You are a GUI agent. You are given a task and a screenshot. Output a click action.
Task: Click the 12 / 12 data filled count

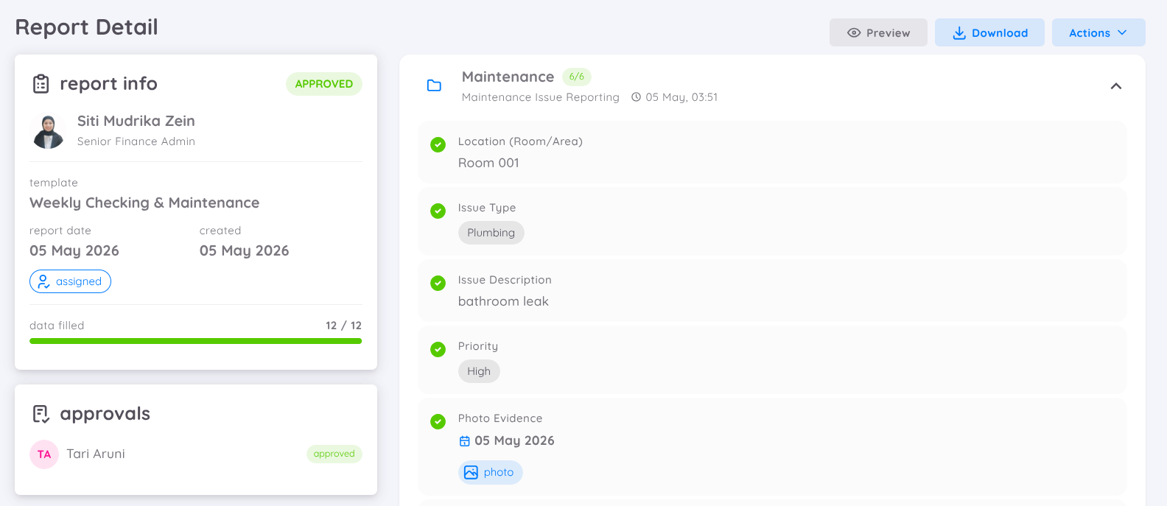[x=343, y=326]
